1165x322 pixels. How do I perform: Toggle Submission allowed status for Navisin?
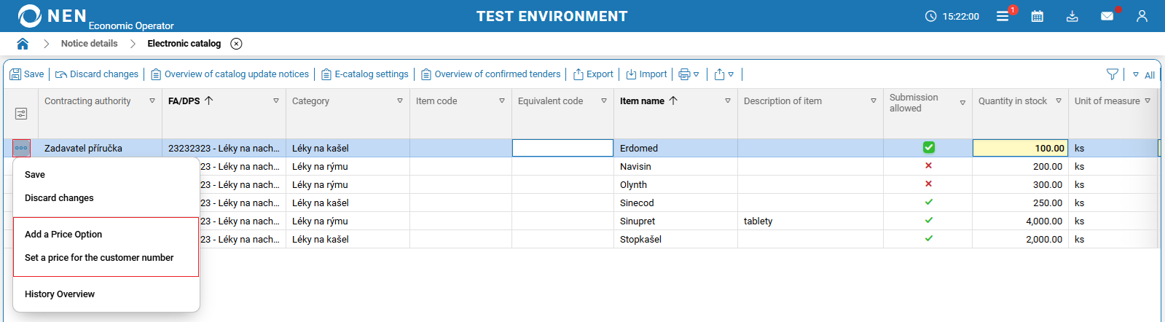928,166
